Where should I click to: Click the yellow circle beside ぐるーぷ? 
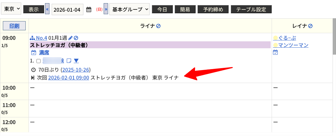[275, 38]
